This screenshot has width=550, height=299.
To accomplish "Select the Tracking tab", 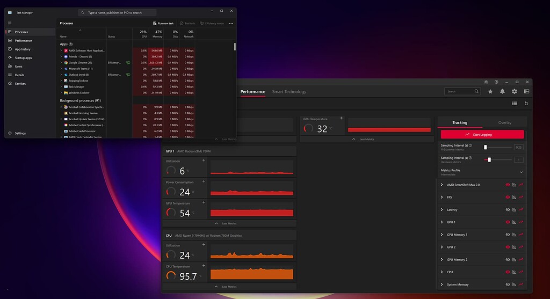I will pyautogui.click(x=460, y=123).
